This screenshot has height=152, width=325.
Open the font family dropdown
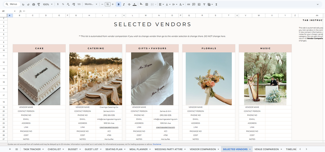(x=90, y=4)
